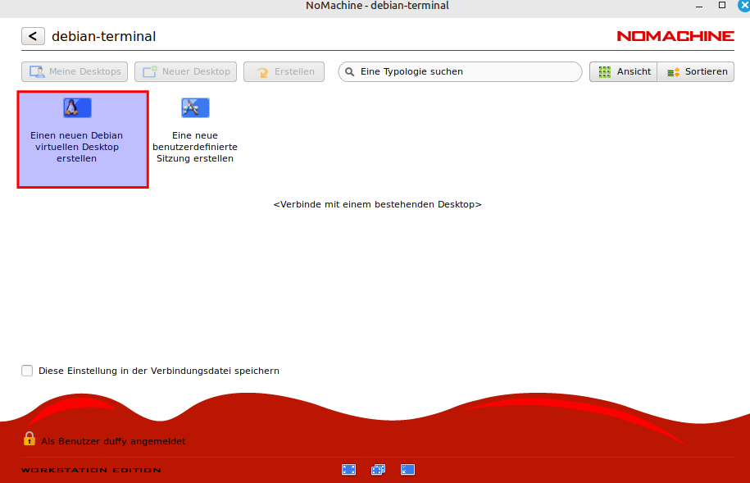Click the yellow lock icon
Image resolution: width=750 pixels, height=483 pixels.
(30, 439)
